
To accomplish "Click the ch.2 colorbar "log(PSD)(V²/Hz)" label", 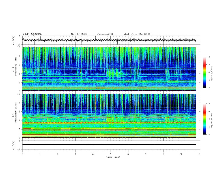I will pos(212,120).
